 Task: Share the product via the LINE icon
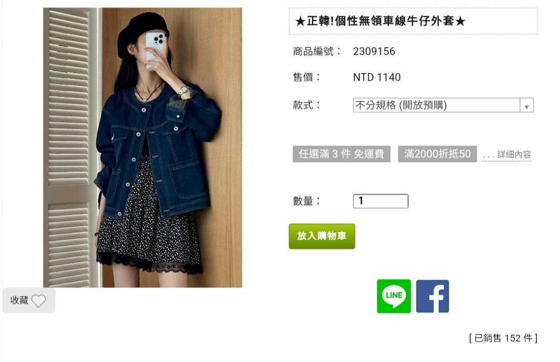pyautogui.click(x=394, y=296)
